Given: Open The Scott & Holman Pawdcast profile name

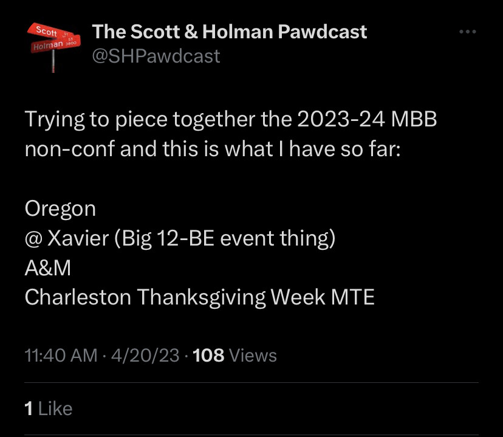Looking at the screenshot, I should [230, 32].
